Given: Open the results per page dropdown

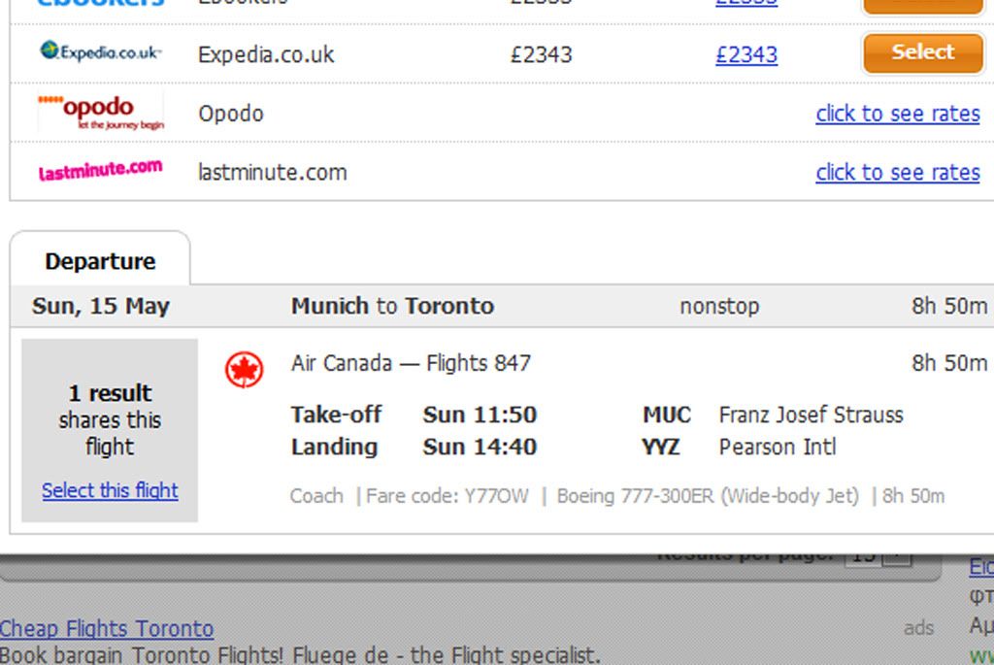Looking at the screenshot, I should click(x=878, y=558).
